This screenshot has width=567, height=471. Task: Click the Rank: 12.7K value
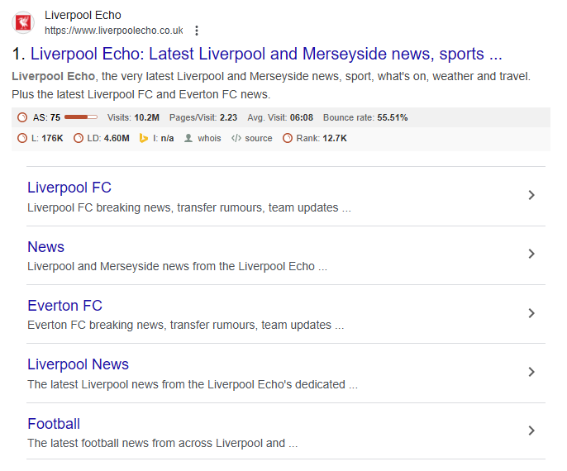[x=322, y=138]
